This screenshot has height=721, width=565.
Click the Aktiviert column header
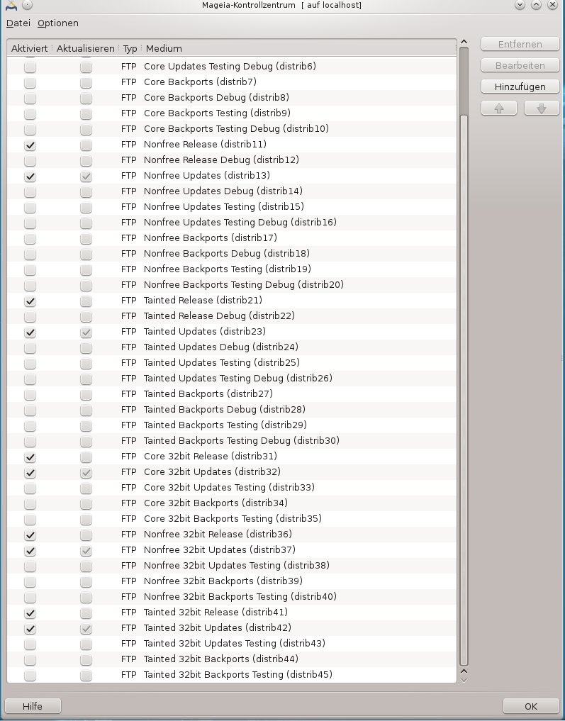(30, 48)
